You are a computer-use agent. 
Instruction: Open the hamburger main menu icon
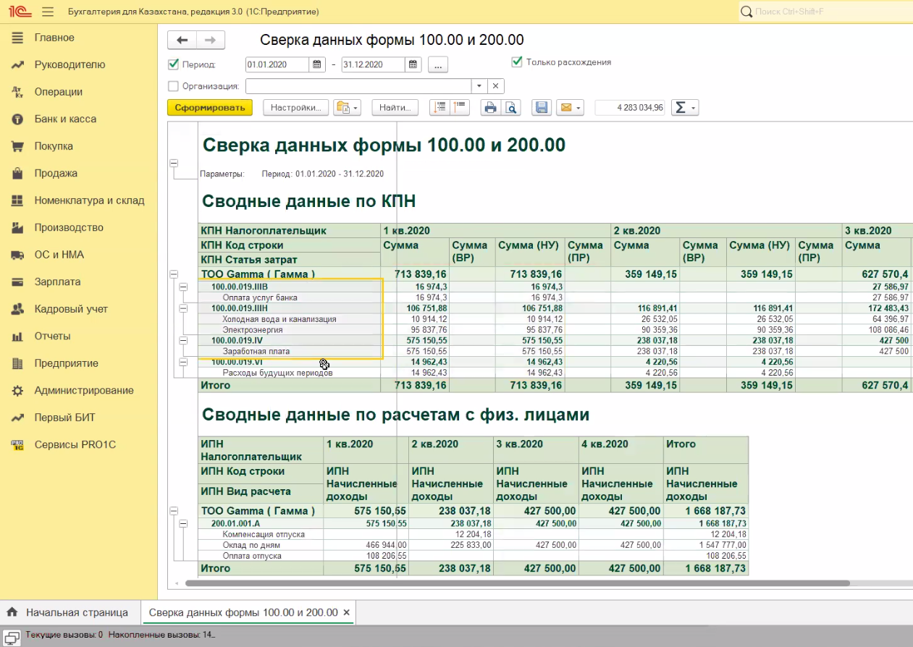click(48, 12)
